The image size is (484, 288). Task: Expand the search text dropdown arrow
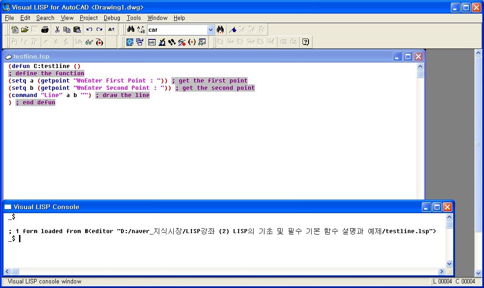tap(210, 29)
